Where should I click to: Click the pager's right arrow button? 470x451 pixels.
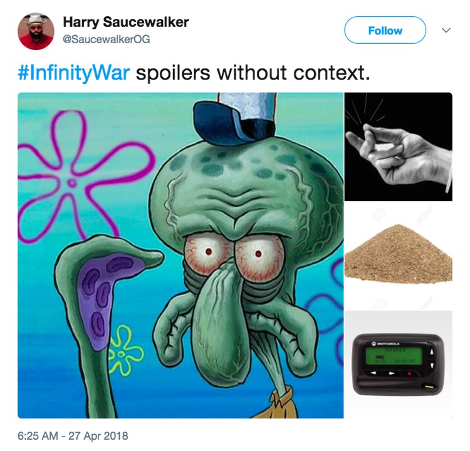click(x=392, y=373)
